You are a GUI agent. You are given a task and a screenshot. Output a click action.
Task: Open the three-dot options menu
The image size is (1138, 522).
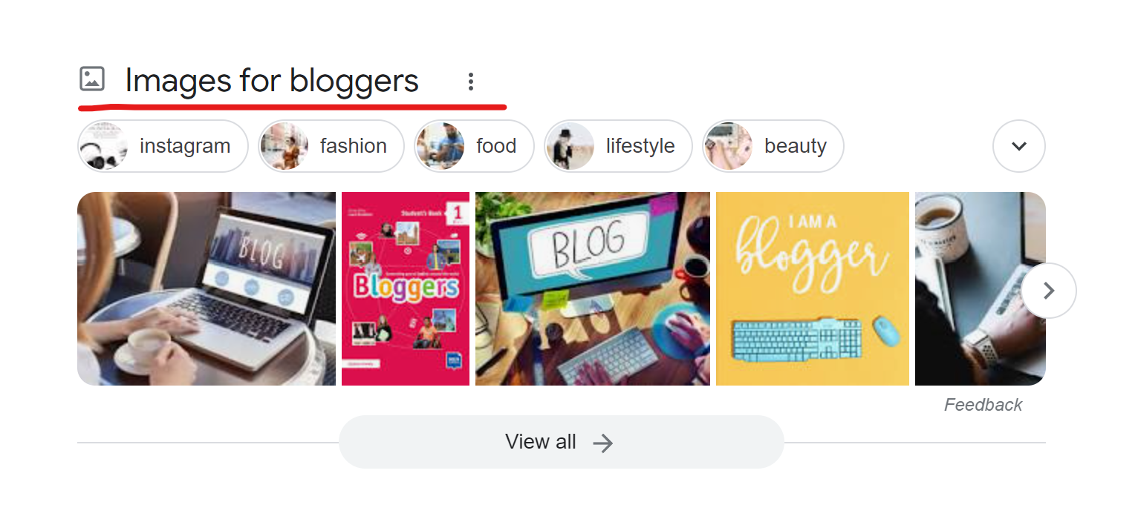tap(470, 82)
